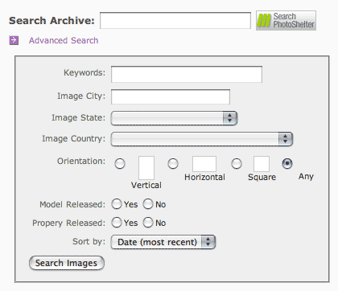Image resolution: width=338 pixels, height=291 pixels.
Task: Click into the Image City field
Action: point(171,96)
